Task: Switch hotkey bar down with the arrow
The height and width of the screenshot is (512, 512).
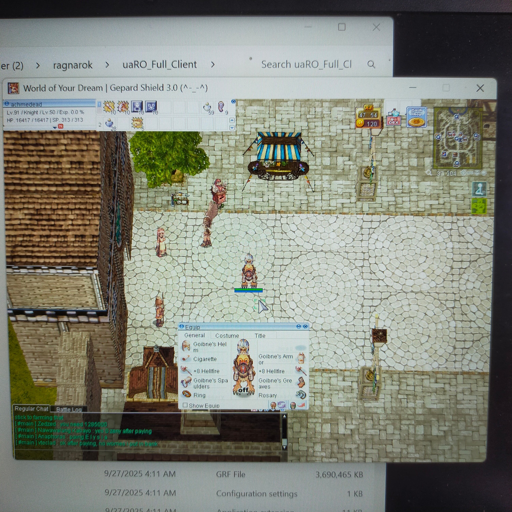Action: (232, 128)
